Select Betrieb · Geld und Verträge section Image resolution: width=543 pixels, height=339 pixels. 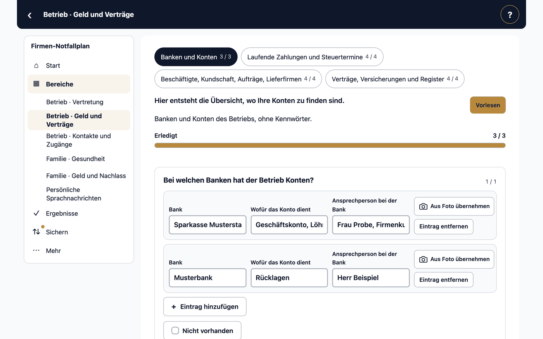(79, 120)
